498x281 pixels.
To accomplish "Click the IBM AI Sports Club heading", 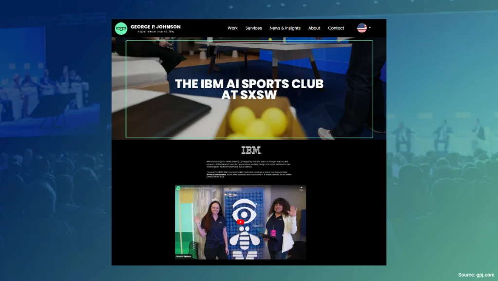I will click(x=249, y=89).
